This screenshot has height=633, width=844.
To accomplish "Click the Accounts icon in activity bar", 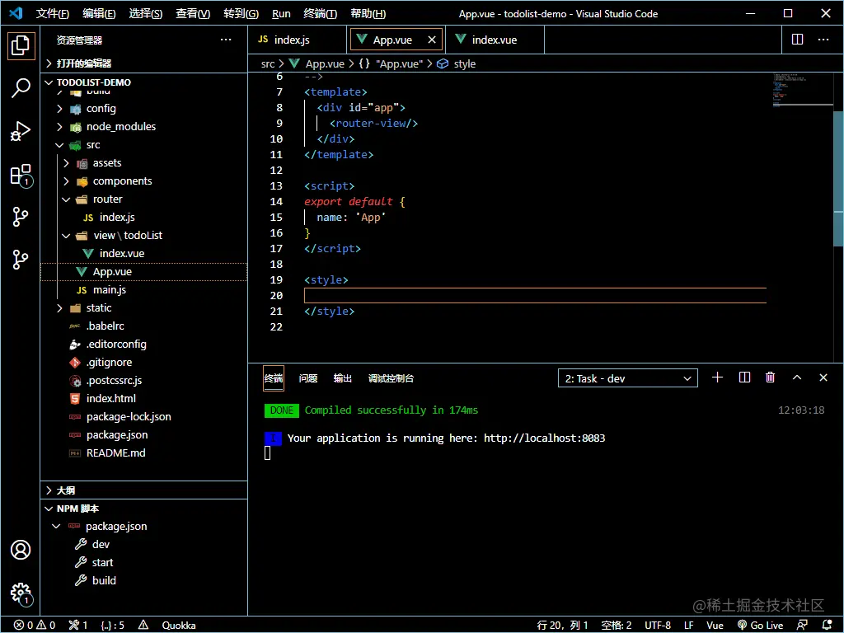I will [x=21, y=550].
